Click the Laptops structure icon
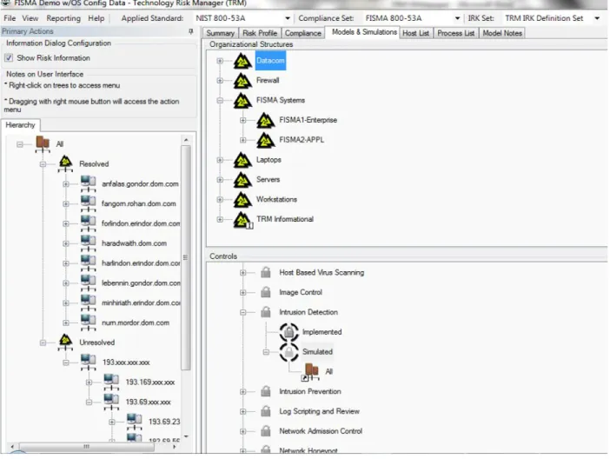The image size is (610, 459). tap(242, 160)
